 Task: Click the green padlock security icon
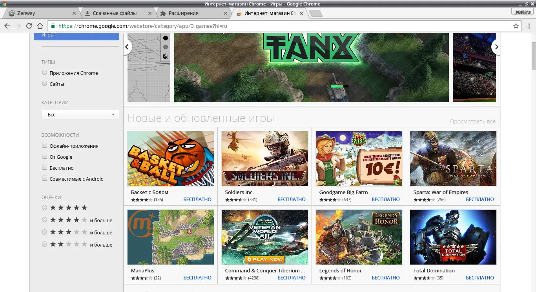click(53, 26)
